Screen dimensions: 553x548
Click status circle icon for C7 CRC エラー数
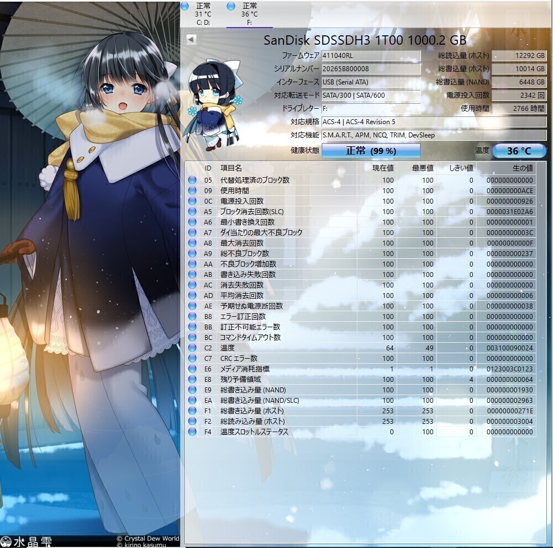click(x=192, y=358)
